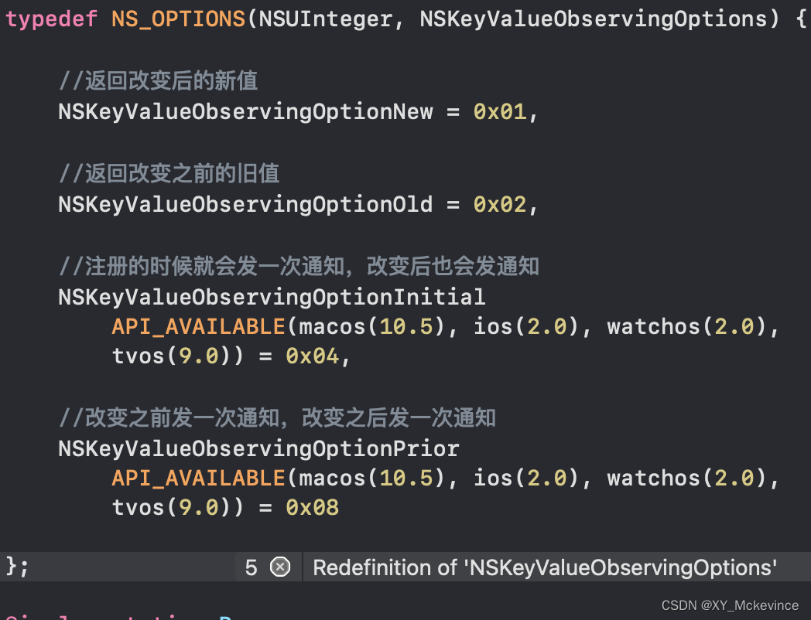Click the CSDN @XY_Mckevince watermark link
This screenshot has height=620, width=811.
click(x=730, y=605)
